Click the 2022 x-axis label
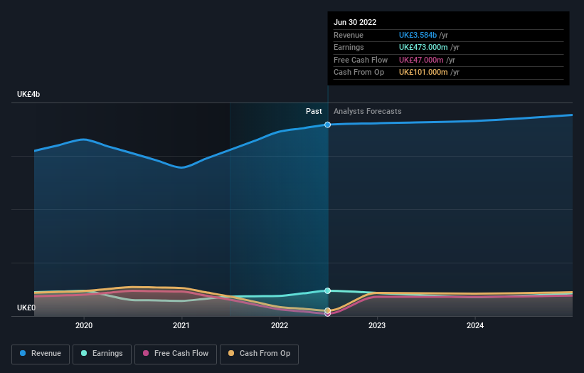Image resolution: width=584 pixels, height=373 pixels. point(280,326)
